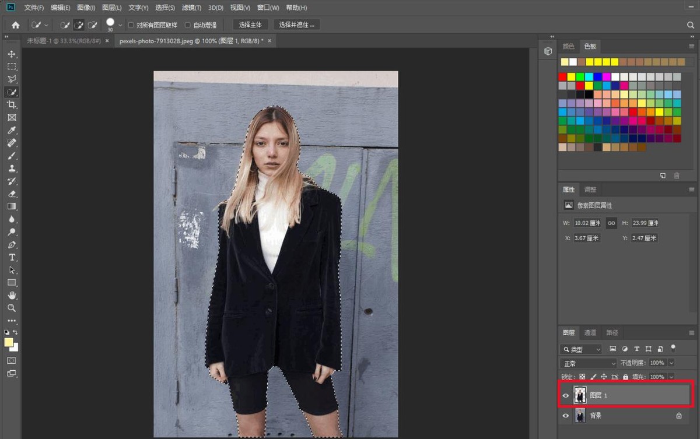
Task: Select the Horizontal Type tool
Action: [12, 257]
